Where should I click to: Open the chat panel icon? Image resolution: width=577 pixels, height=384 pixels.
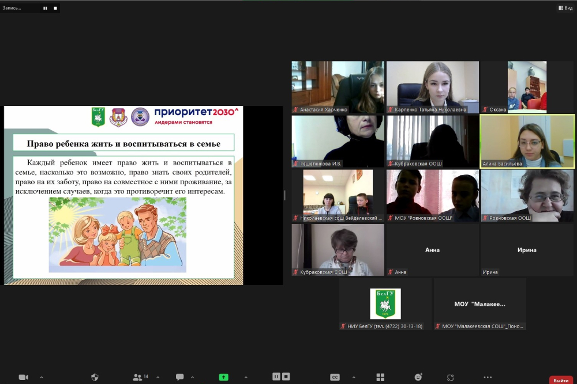(x=179, y=377)
